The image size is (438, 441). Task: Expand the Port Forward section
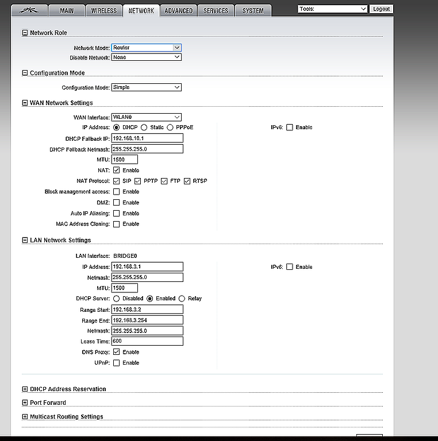click(25, 403)
